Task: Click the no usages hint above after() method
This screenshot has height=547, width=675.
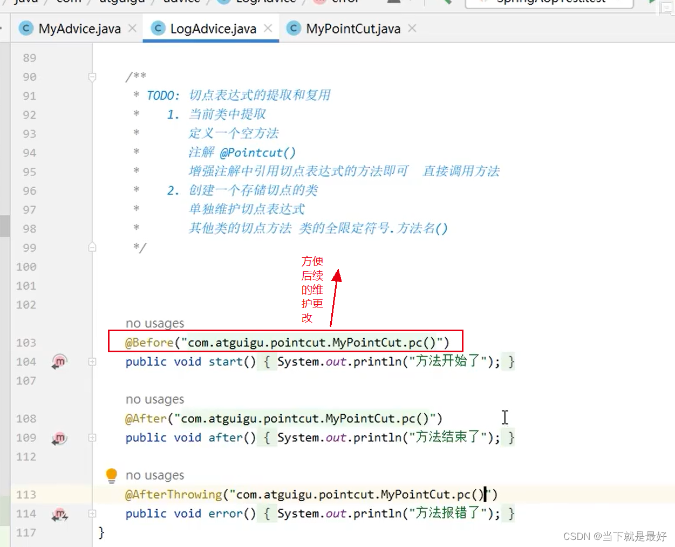Action: coord(155,400)
